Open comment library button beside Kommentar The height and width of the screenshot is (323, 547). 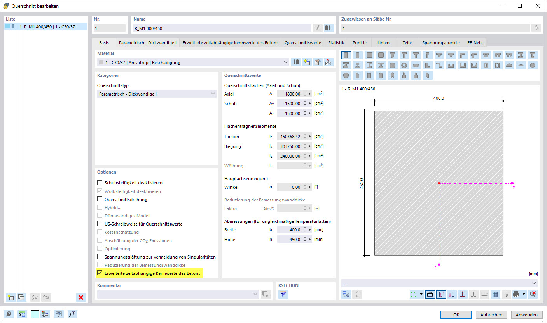point(266,294)
